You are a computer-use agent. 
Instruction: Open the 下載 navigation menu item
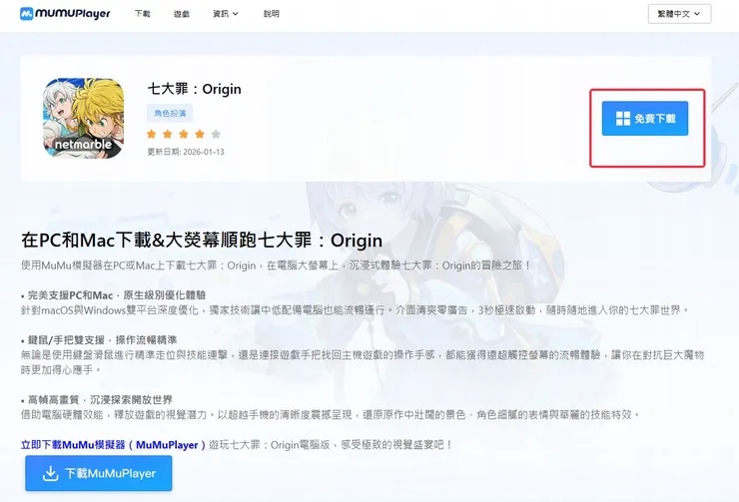point(143,14)
